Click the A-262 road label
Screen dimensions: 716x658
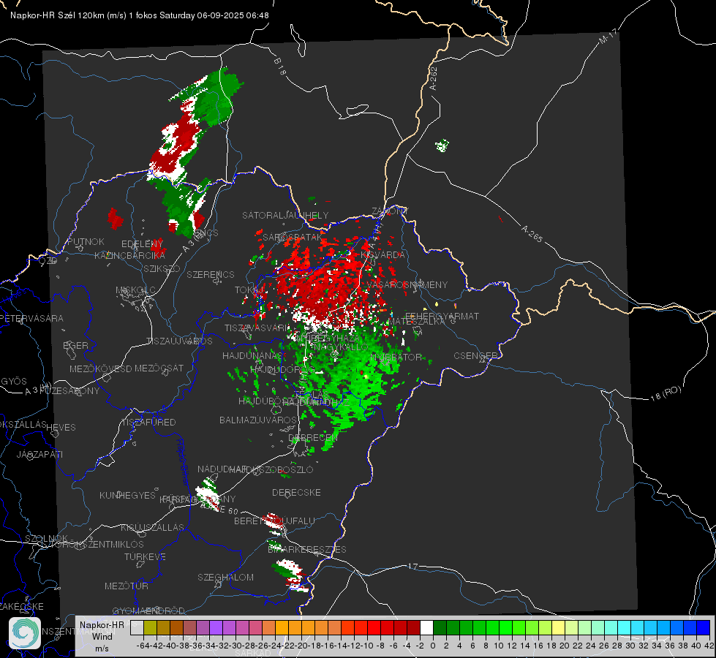(x=434, y=78)
